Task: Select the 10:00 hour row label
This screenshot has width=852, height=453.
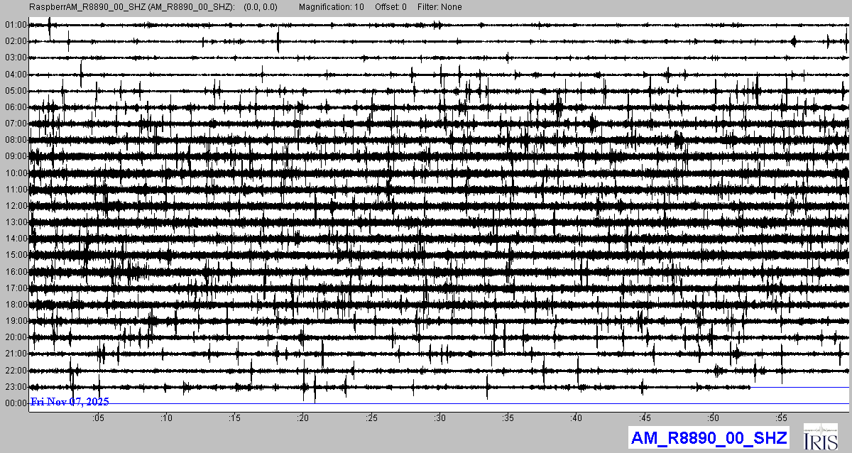Action: point(15,173)
